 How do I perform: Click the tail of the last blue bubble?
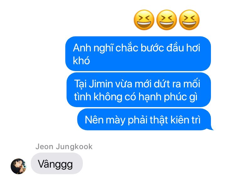point(211,128)
